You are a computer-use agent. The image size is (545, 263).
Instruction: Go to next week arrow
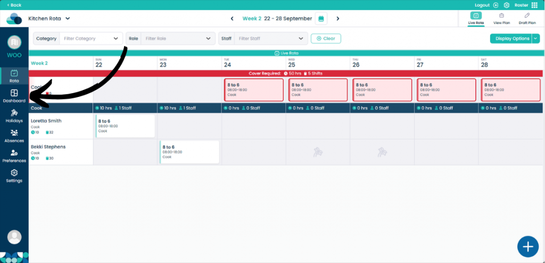(x=338, y=19)
